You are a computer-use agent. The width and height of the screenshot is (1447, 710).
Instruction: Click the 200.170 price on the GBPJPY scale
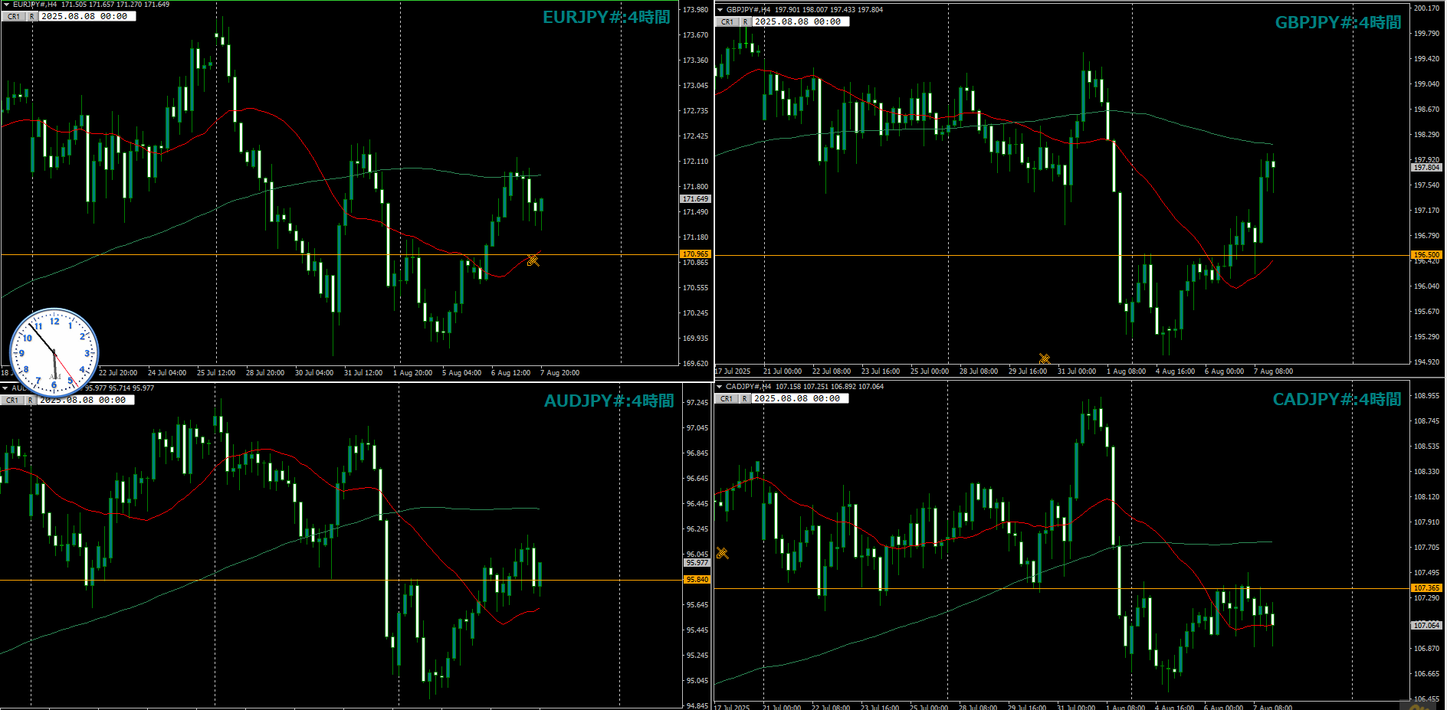coord(1426,8)
